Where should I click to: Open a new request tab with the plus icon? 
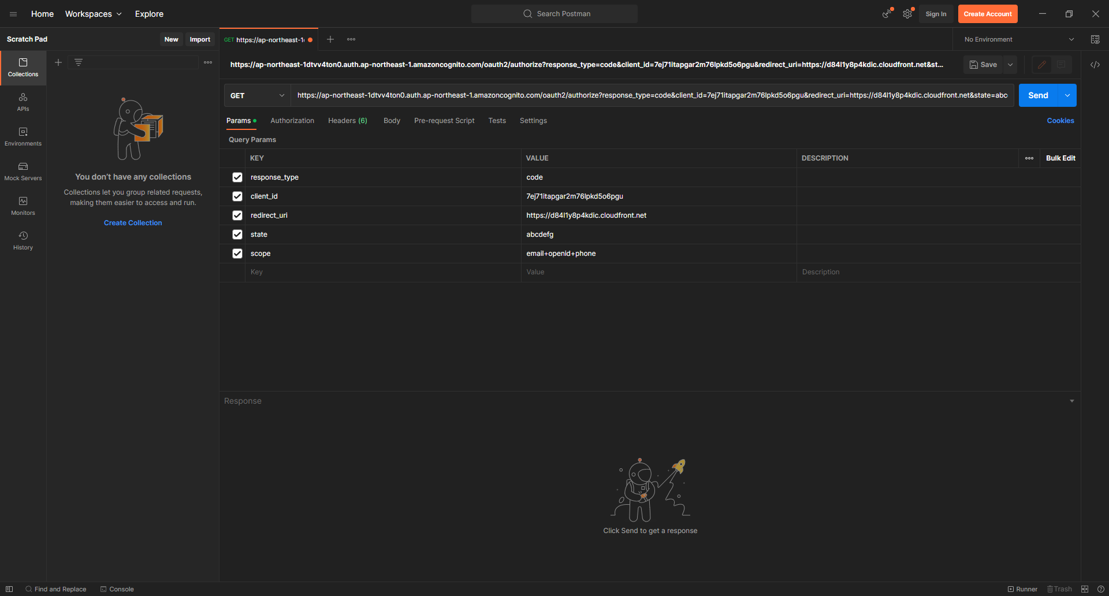coord(330,39)
